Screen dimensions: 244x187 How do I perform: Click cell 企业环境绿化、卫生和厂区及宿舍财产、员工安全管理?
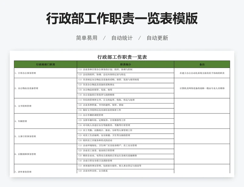(x=125, y=146)
